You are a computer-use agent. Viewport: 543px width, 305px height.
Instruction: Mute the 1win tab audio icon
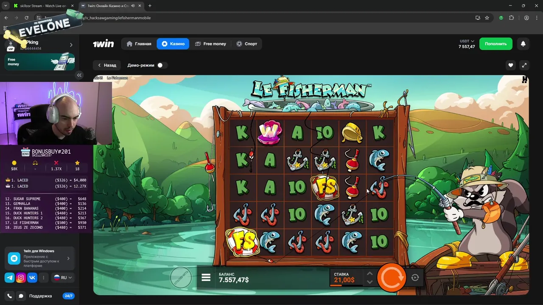(x=133, y=6)
